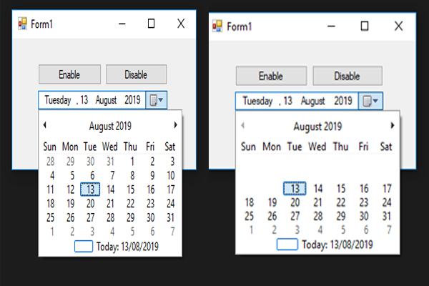Click August 2019 title in right calendar
The height and width of the screenshot is (286, 429).
317,127
